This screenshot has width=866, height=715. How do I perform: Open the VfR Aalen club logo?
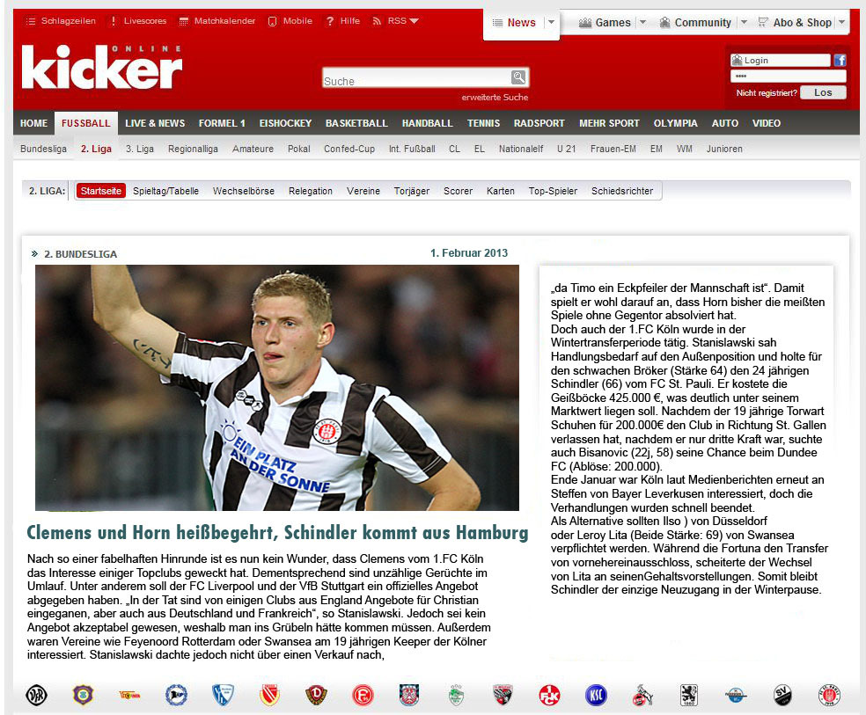pos(36,695)
